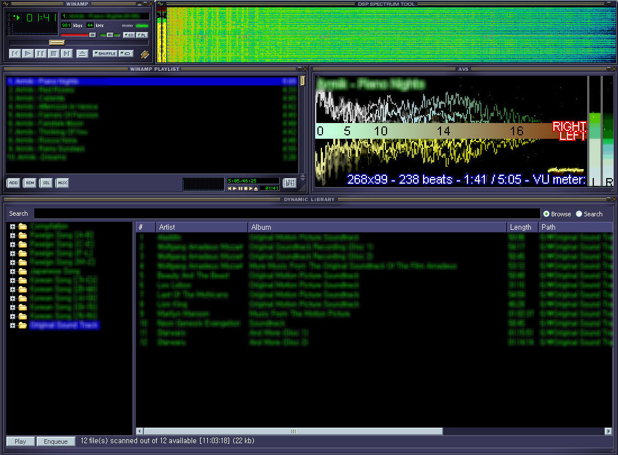Sort library by the # column header
The image size is (618, 455).
click(146, 228)
